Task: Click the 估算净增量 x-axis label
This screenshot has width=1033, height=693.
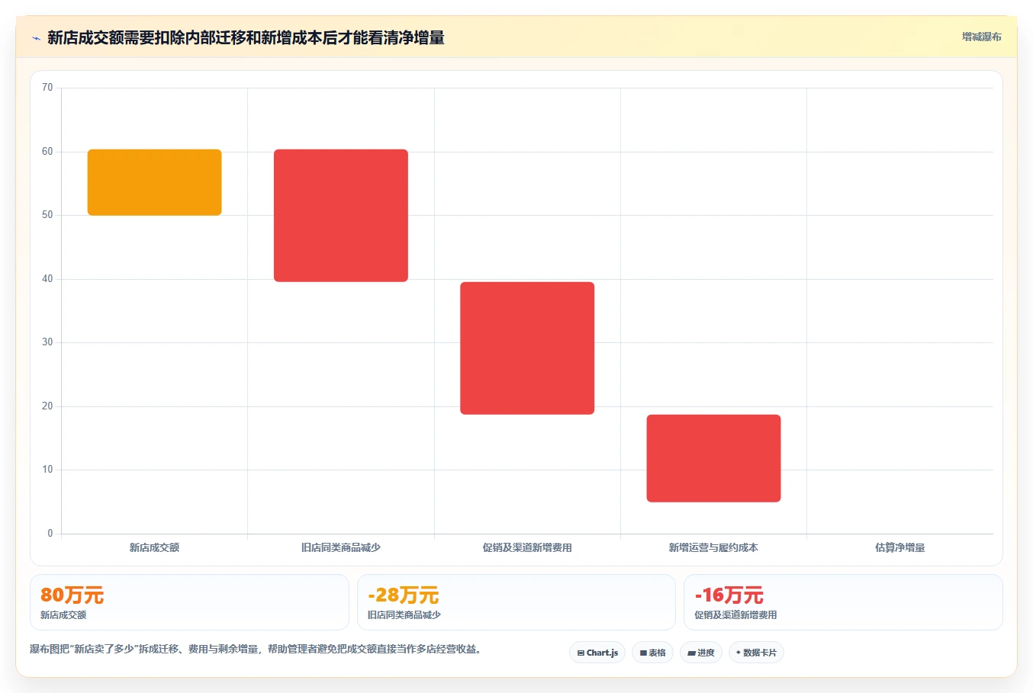Action: (900, 547)
